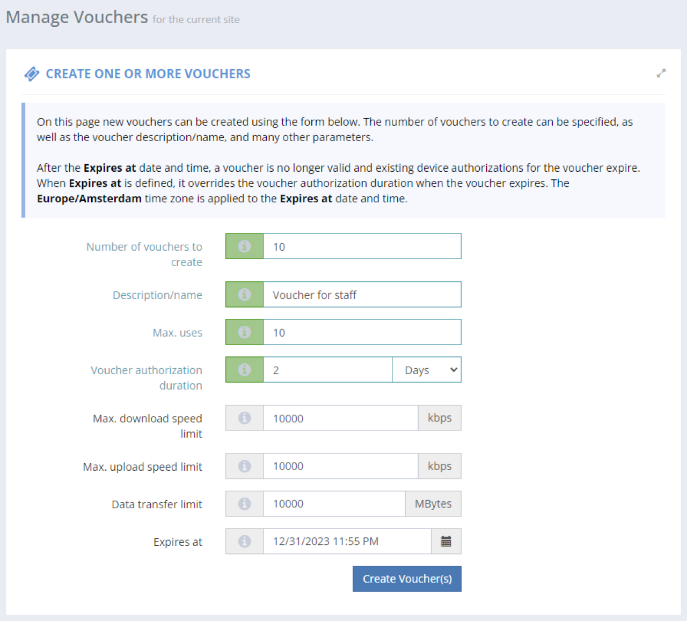Select the Max. uses input field
Image resolution: width=687 pixels, height=621 pixels.
[x=362, y=332]
